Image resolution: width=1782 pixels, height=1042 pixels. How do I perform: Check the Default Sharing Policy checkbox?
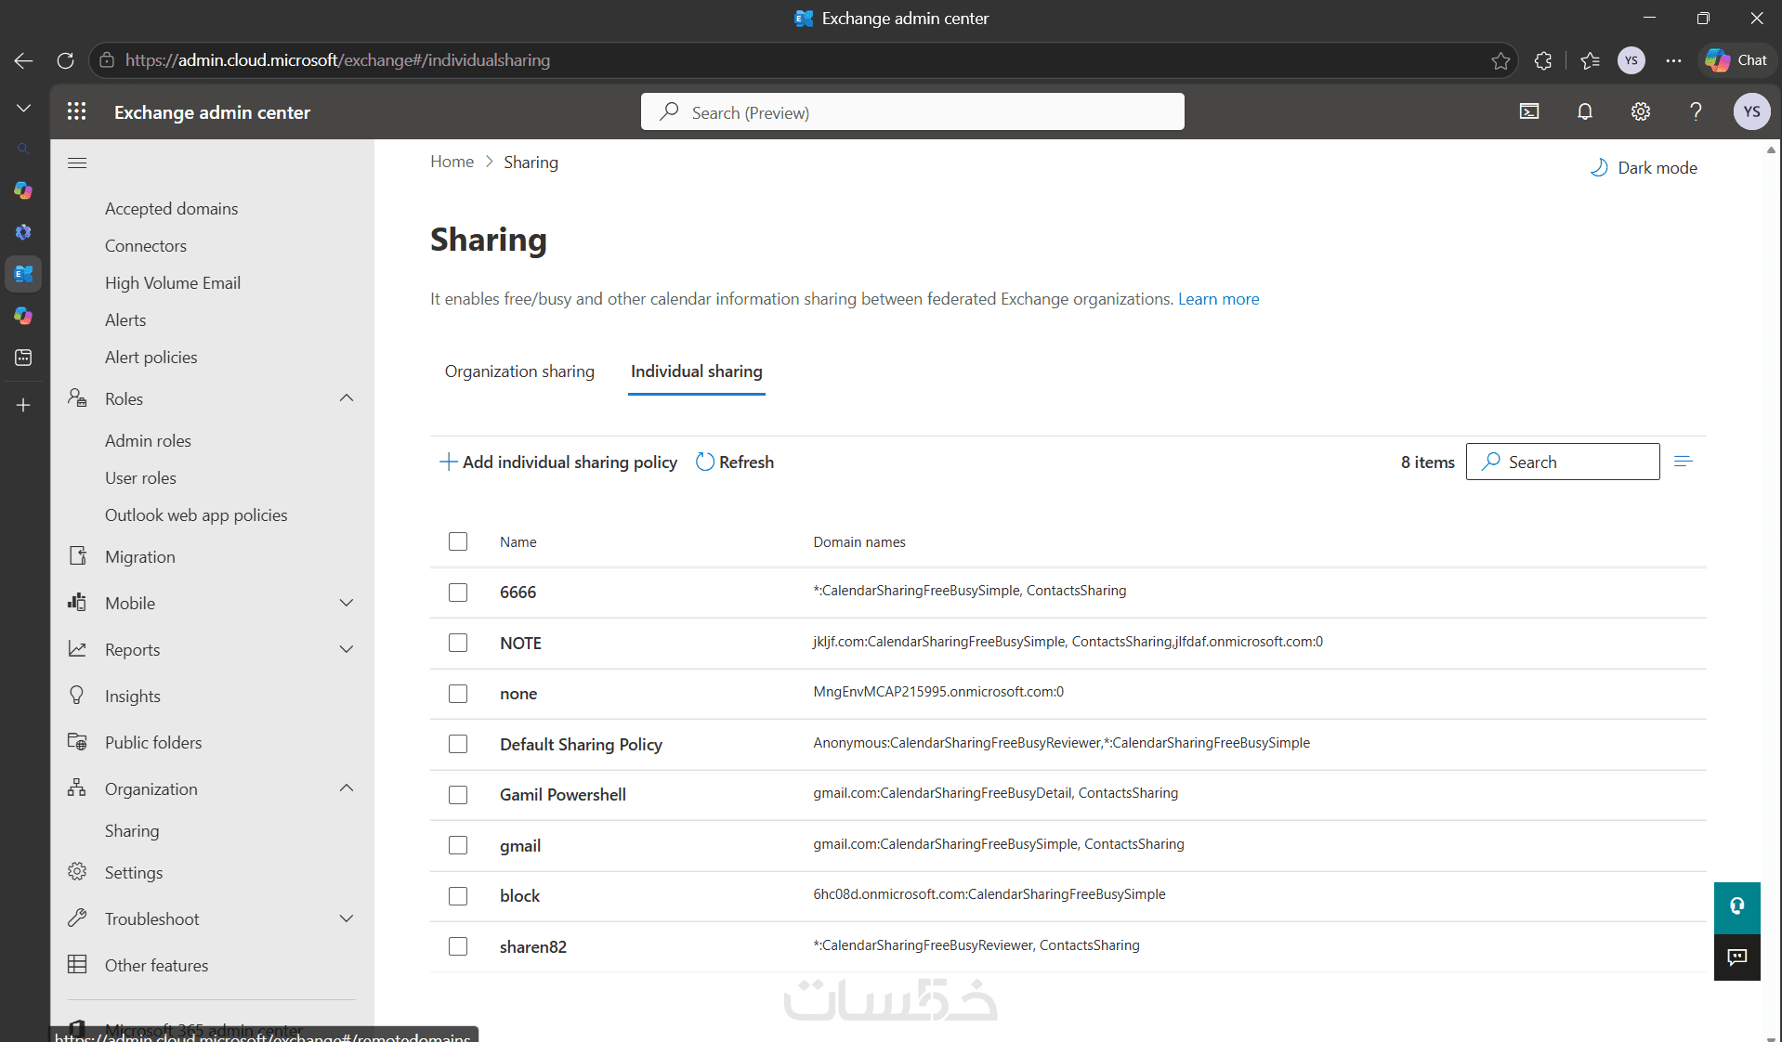pos(458,744)
